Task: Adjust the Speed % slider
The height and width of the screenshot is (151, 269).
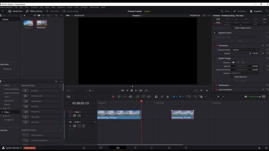Action: [241, 66]
